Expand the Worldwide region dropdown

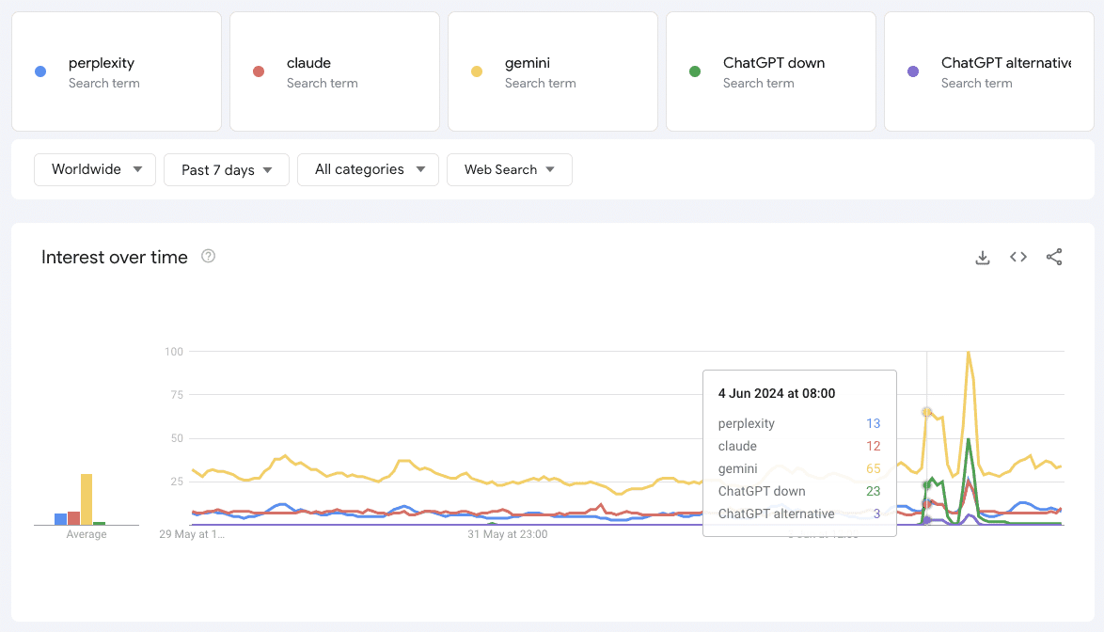pos(95,170)
